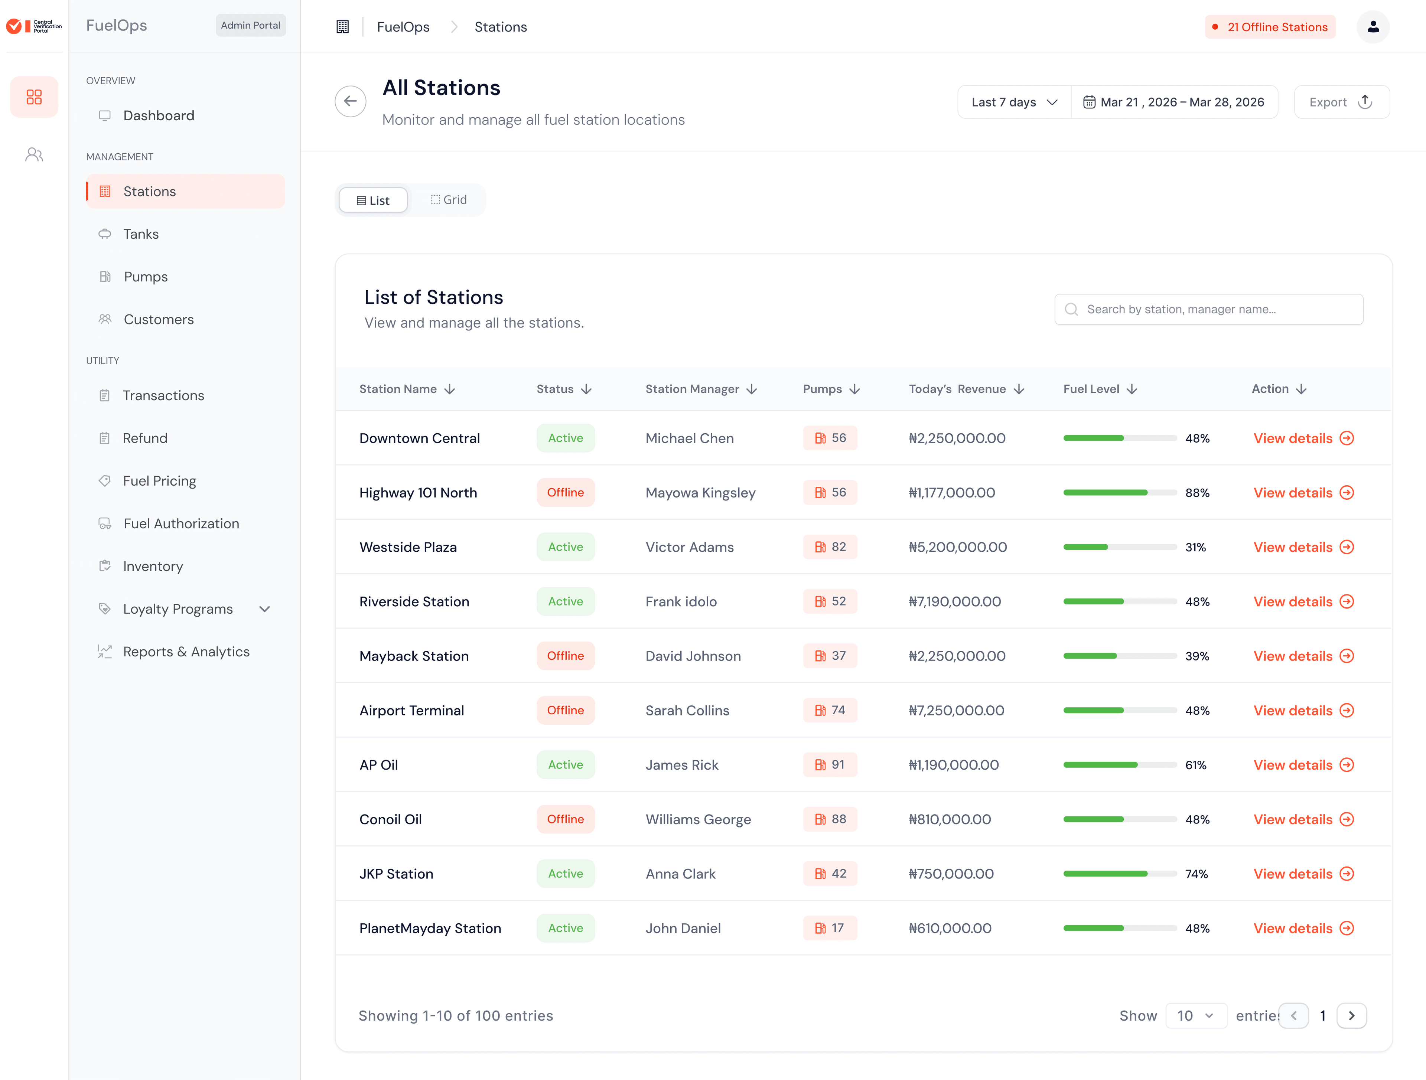Click the station search input field
This screenshot has height=1080, width=1426.
[x=1209, y=309]
